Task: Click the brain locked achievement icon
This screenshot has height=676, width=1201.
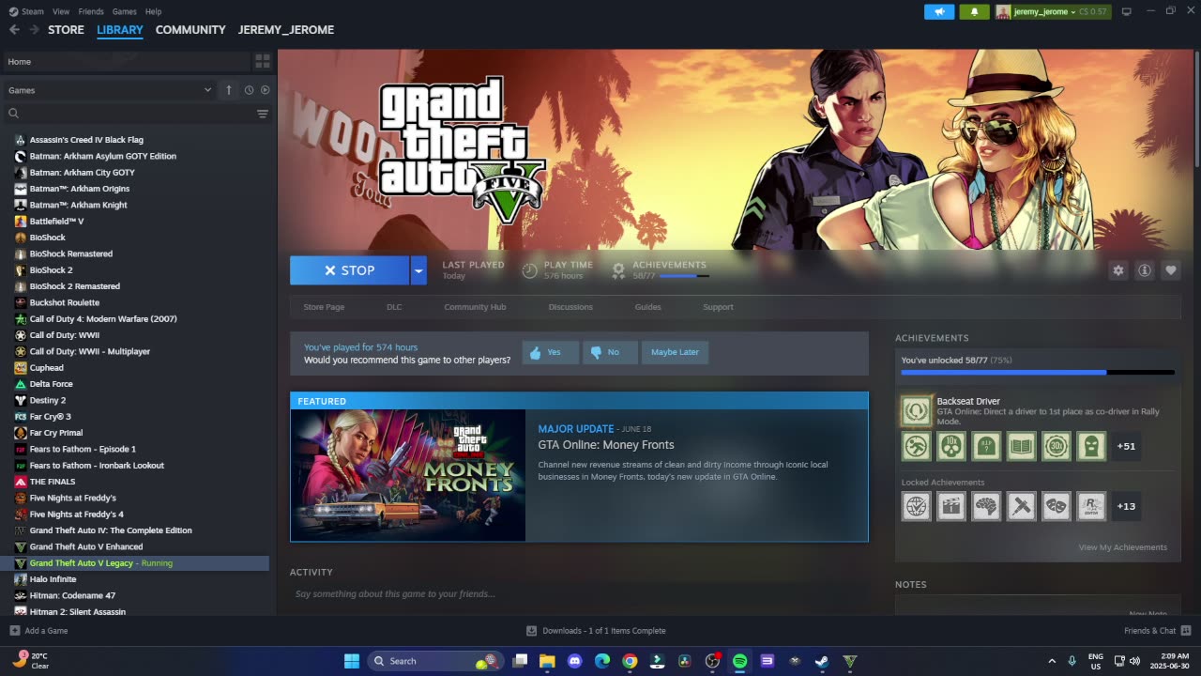Action: click(986, 506)
